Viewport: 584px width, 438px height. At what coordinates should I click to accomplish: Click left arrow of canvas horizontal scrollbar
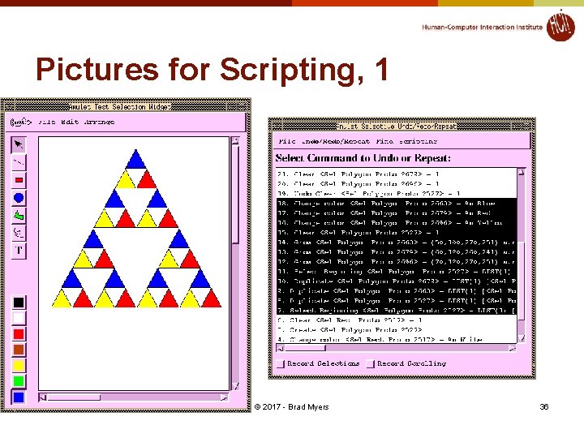pyautogui.click(x=42, y=397)
